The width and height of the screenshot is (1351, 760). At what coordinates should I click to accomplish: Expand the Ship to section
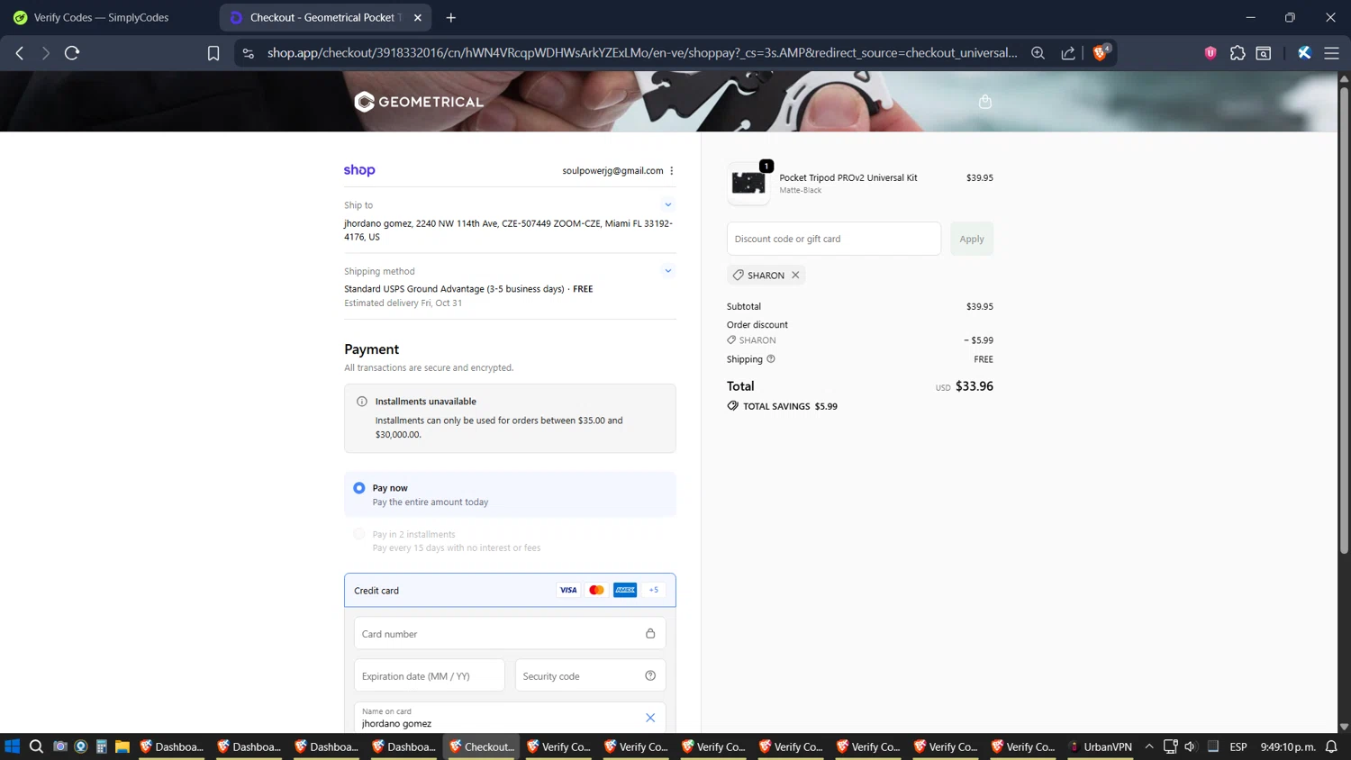click(668, 204)
